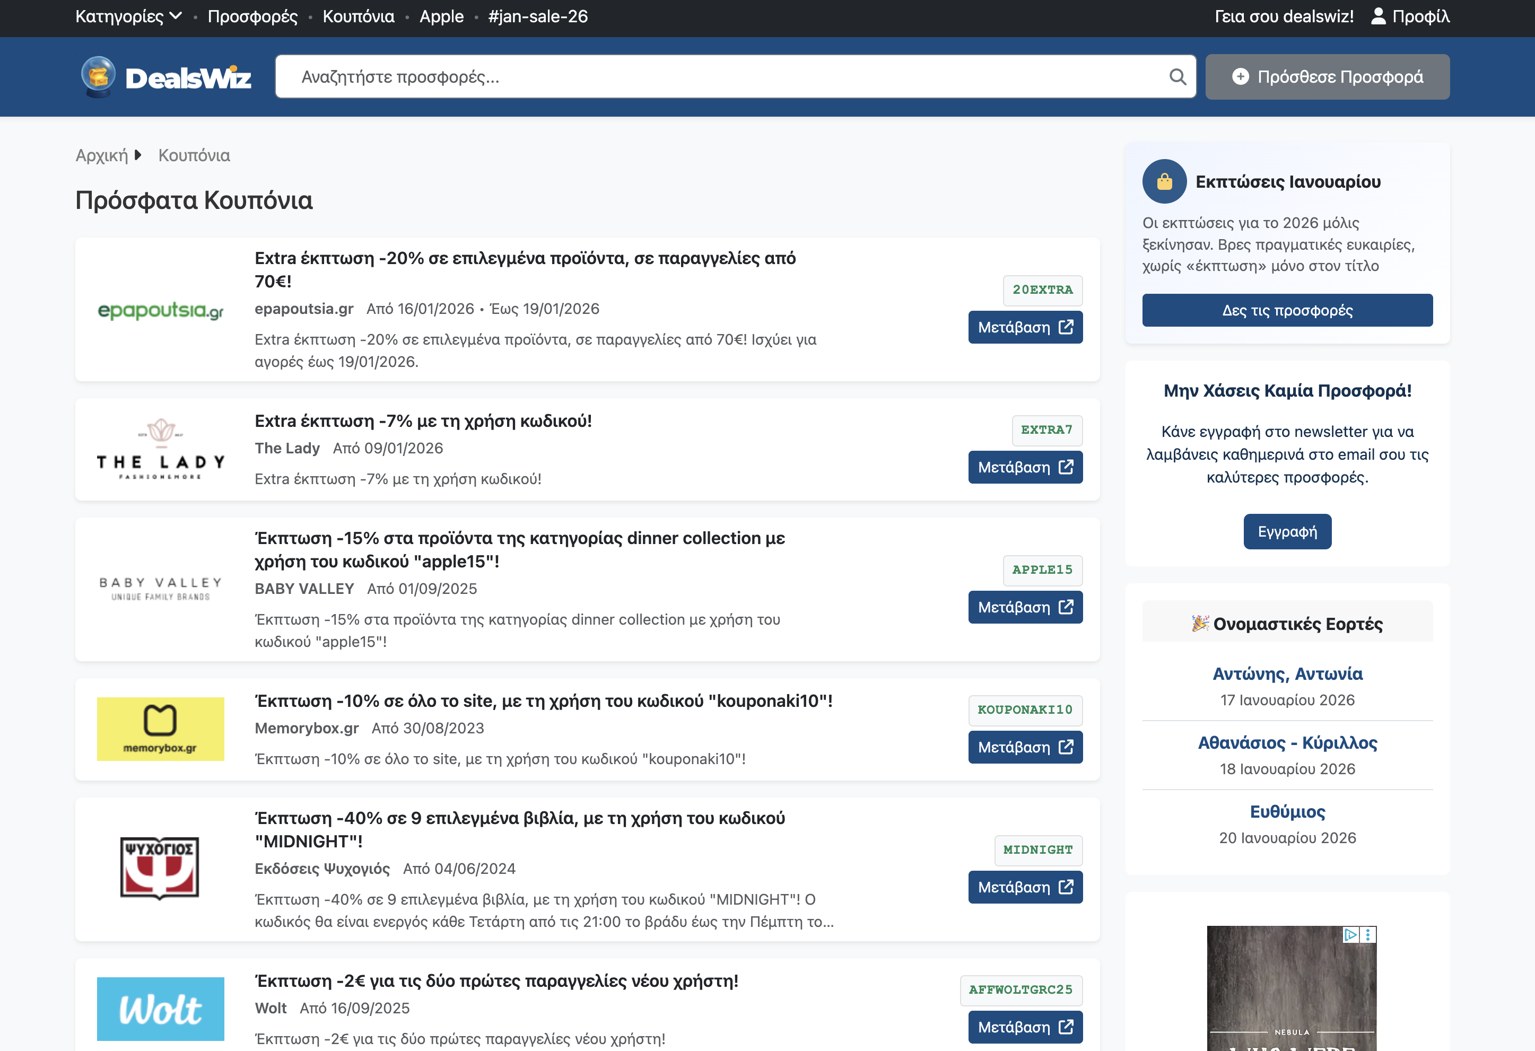This screenshot has width=1535, height=1051.
Task: Click the breadcrumb arrow next to Αρχική
Action: (138, 154)
